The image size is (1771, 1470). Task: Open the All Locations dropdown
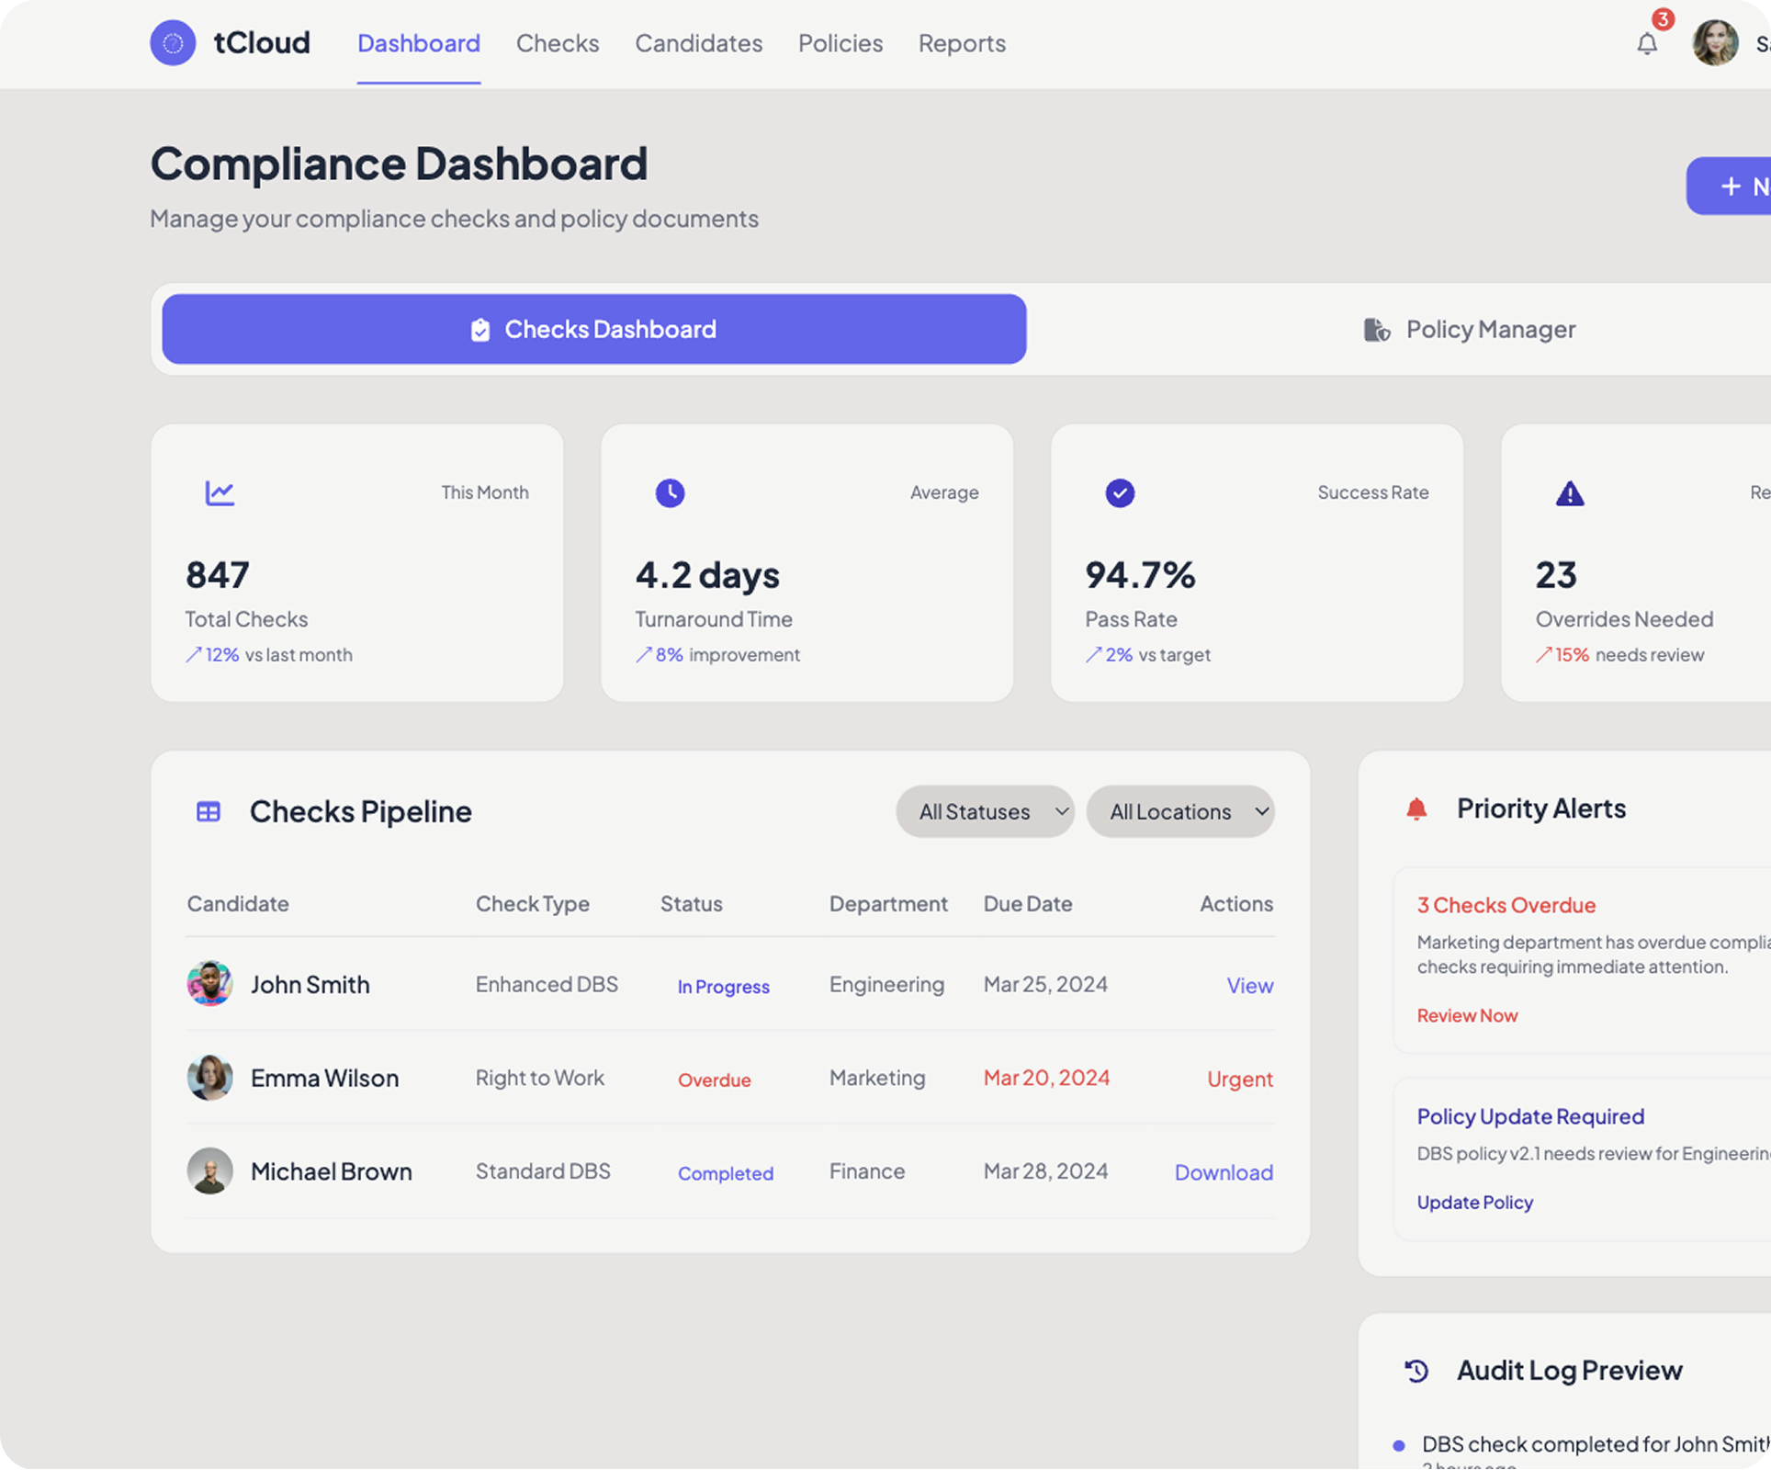[1180, 811]
